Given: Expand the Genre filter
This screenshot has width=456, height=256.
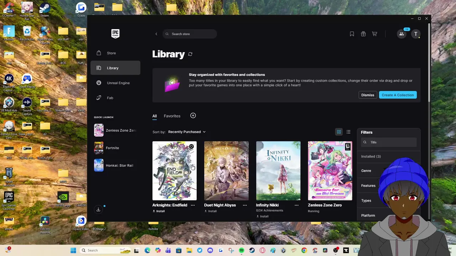Looking at the screenshot, I should pos(366,171).
